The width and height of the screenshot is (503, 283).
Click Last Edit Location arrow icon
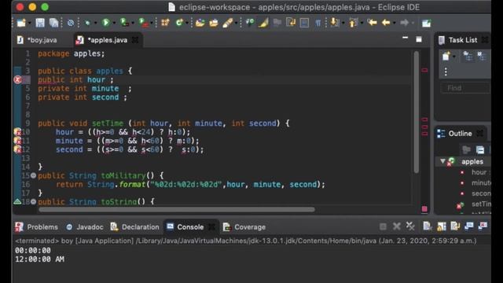[372, 23]
